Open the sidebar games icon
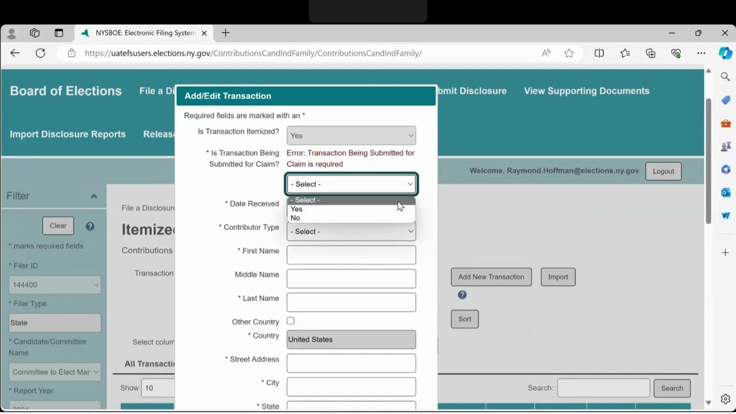736x414 pixels. [x=725, y=146]
